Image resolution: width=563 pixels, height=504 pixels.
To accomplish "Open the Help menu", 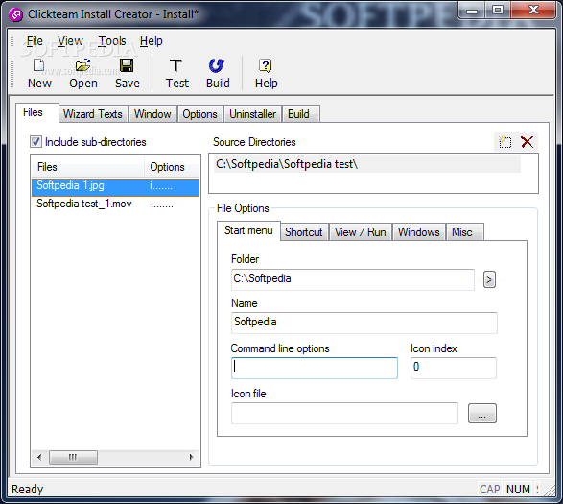I will [152, 41].
